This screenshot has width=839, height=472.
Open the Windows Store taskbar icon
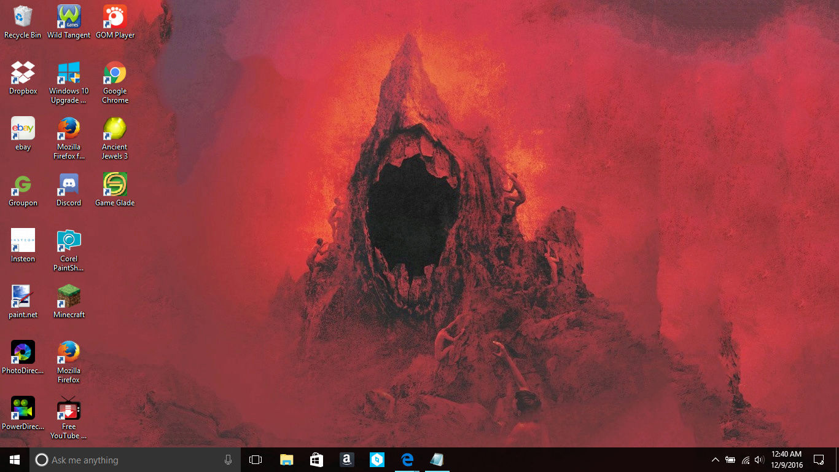coord(316,460)
